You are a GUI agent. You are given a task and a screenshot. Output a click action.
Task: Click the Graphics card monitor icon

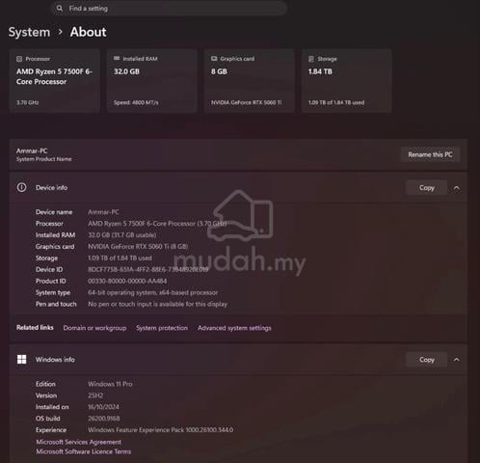(x=214, y=59)
